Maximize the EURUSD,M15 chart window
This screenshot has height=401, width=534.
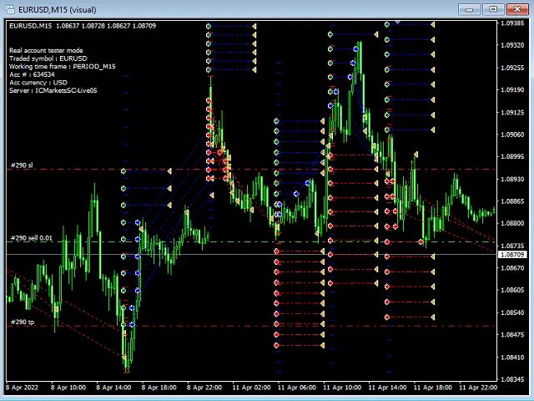493,9
